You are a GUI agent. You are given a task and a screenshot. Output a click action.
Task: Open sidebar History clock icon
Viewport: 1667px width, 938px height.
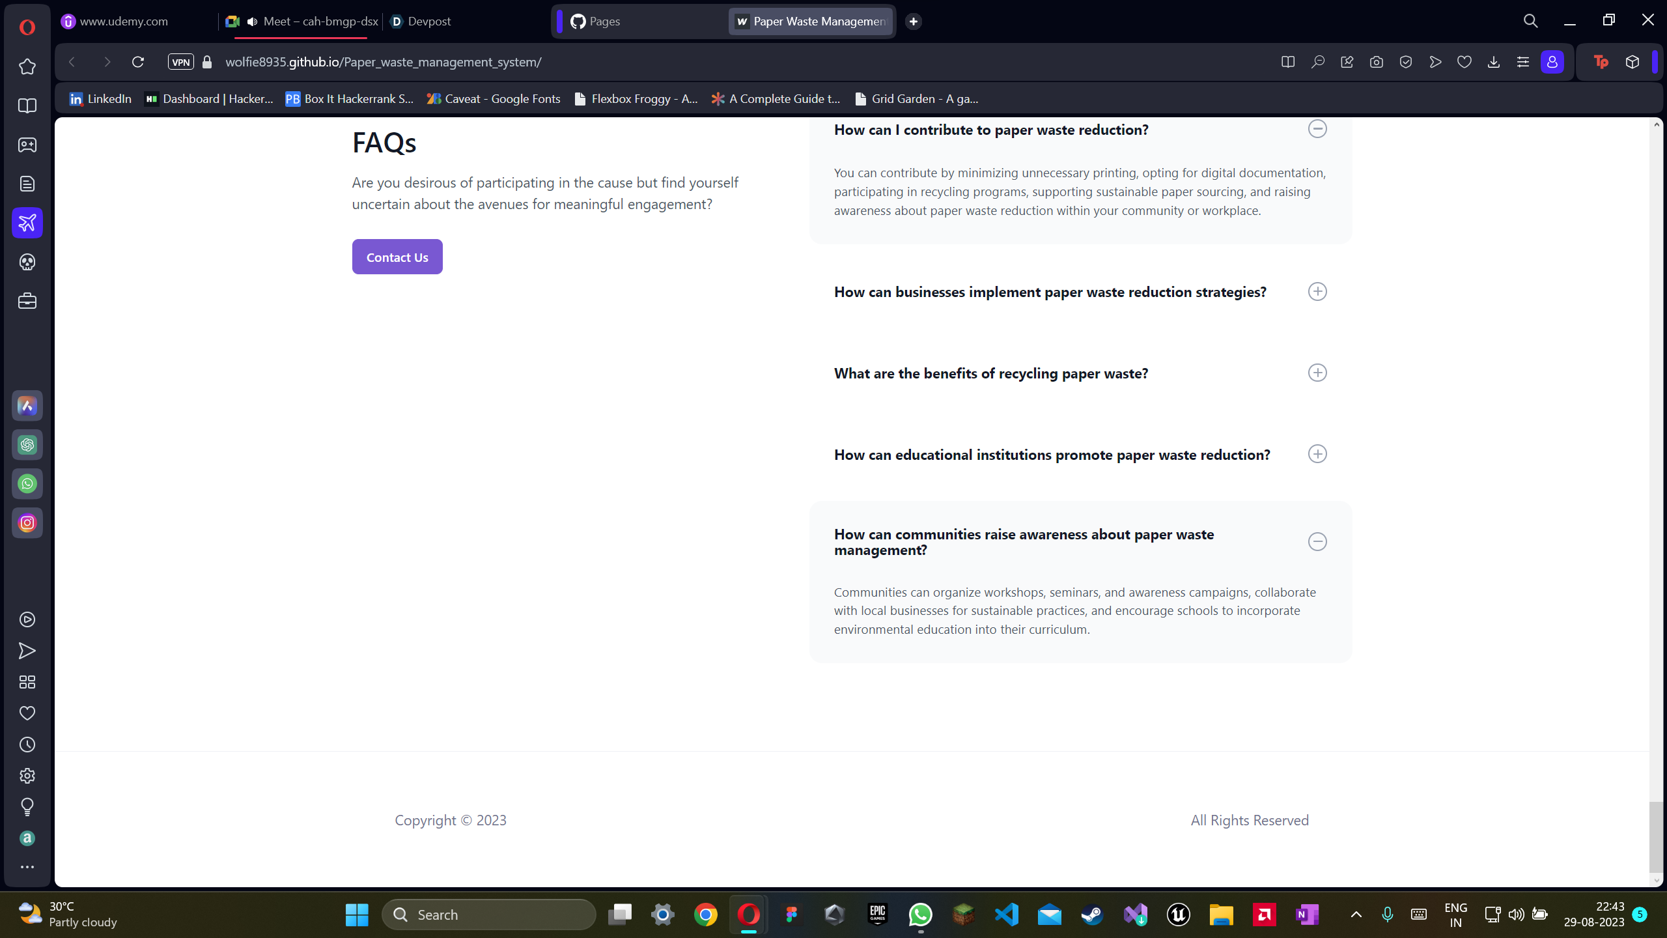click(x=27, y=745)
